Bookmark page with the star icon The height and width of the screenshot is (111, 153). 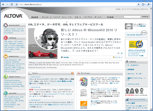click(17, 4)
